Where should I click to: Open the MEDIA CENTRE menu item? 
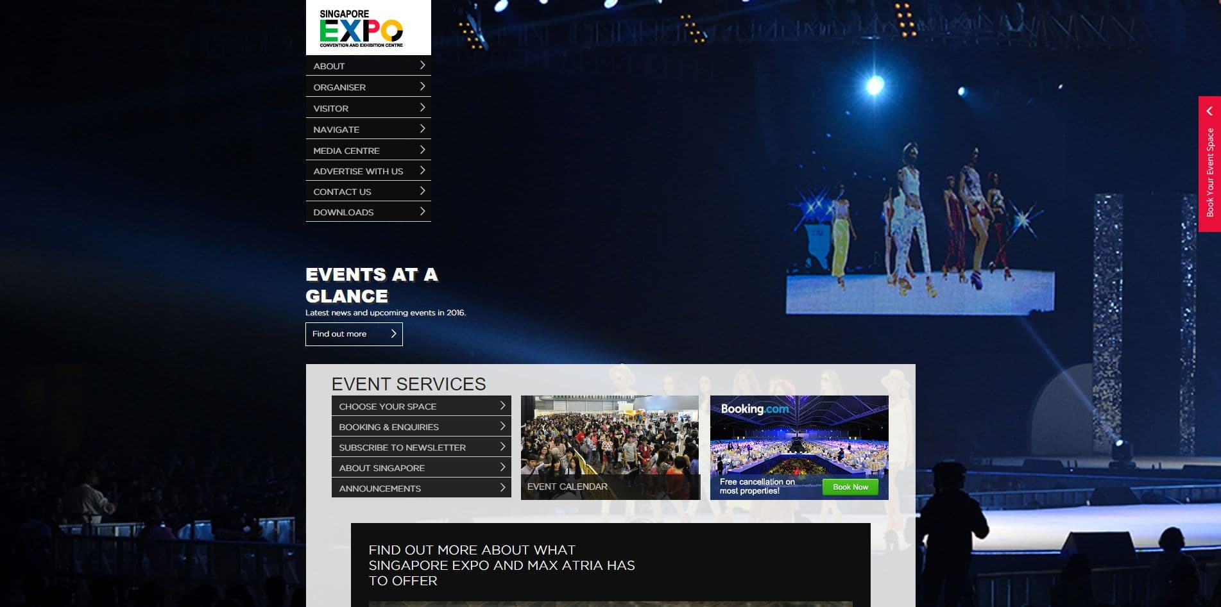point(368,150)
